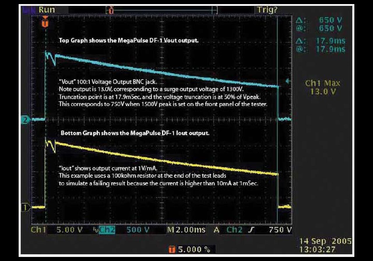Click the 500 V channel 2 scale value

[138, 230]
